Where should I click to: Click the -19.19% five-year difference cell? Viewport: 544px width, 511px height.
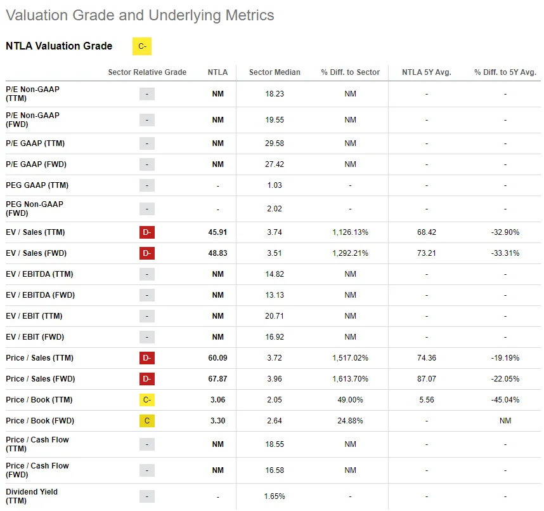point(505,358)
